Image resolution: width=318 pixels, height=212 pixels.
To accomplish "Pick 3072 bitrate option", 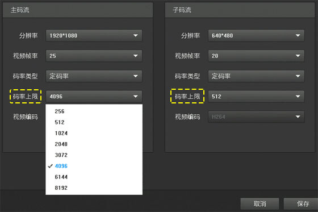I will (x=94, y=155).
